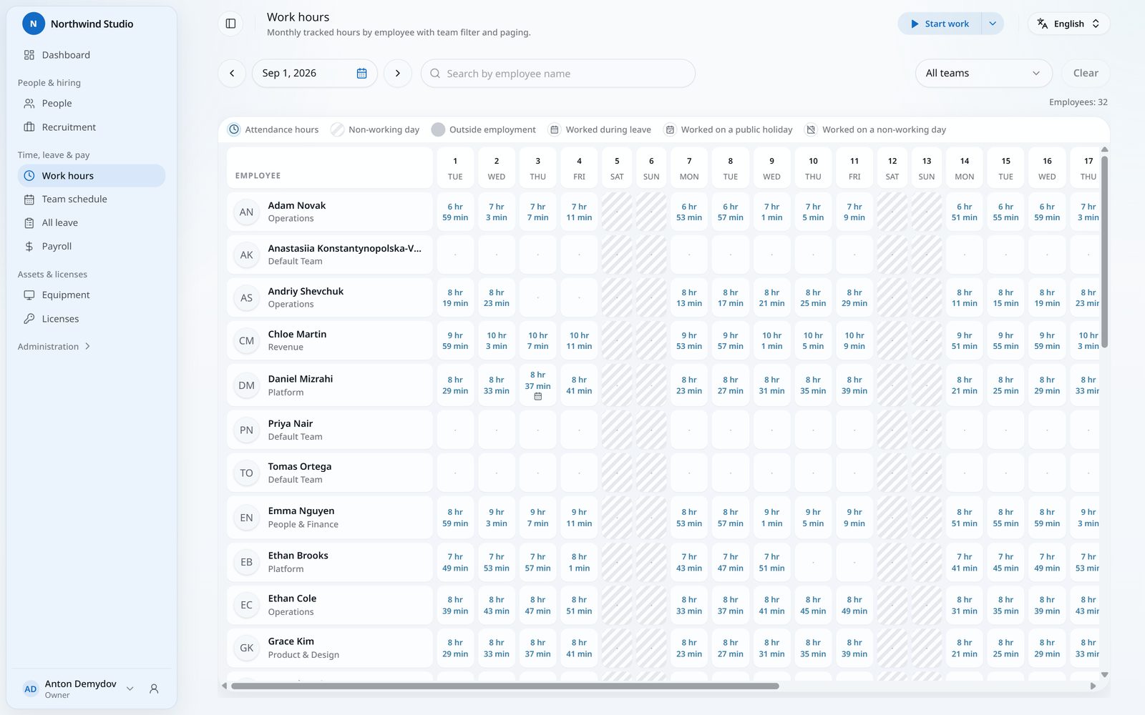Screen dimensions: 1145x715
Task: Click the search magnifier icon
Action: (435, 74)
